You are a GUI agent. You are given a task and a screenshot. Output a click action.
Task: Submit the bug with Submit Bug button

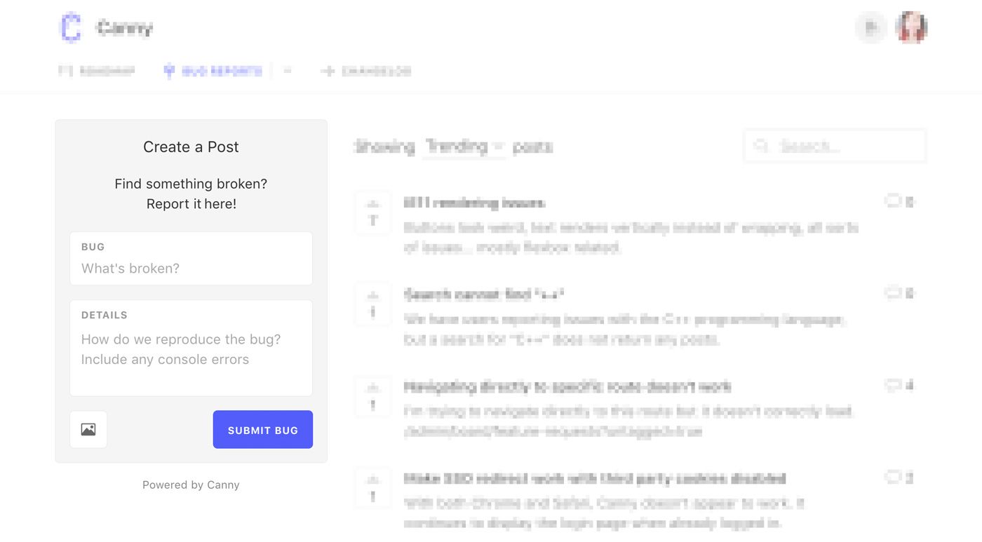(263, 429)
